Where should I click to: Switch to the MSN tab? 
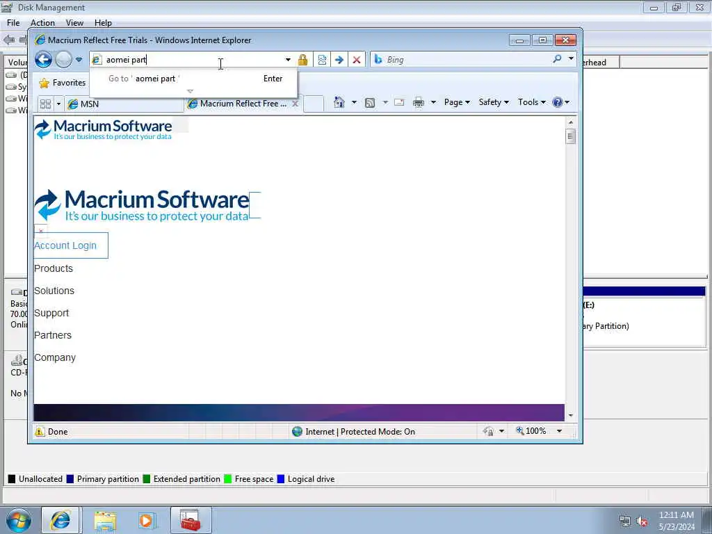tap(124, 104)
